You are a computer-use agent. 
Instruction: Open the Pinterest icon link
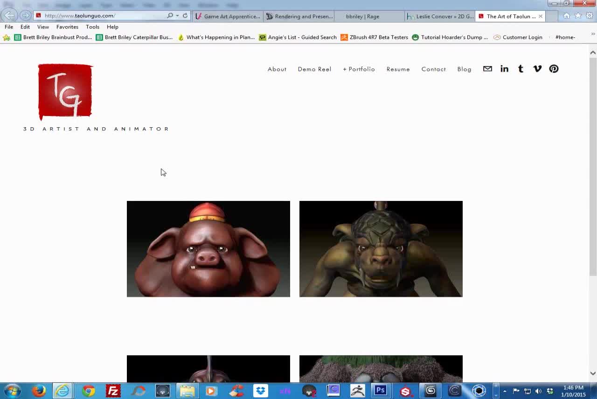[554, 69]
